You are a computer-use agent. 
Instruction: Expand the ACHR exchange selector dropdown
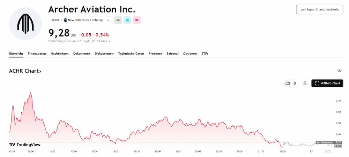tap(108, 20)
